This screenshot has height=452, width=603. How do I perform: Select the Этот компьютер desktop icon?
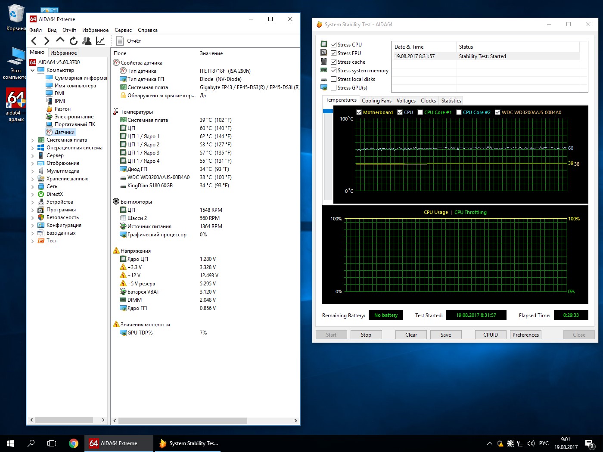click(x=16, y=63)
